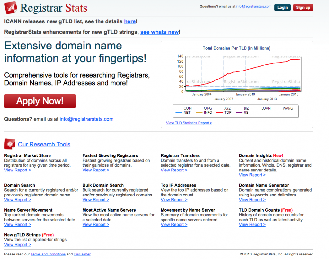
Task: Open the 'see whats new' link
Action: [x=160, y=32]
